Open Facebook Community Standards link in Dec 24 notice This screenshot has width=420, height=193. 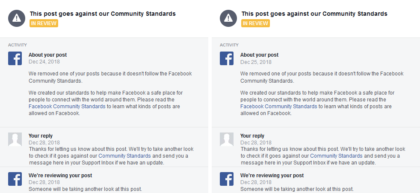pos(67,107)
